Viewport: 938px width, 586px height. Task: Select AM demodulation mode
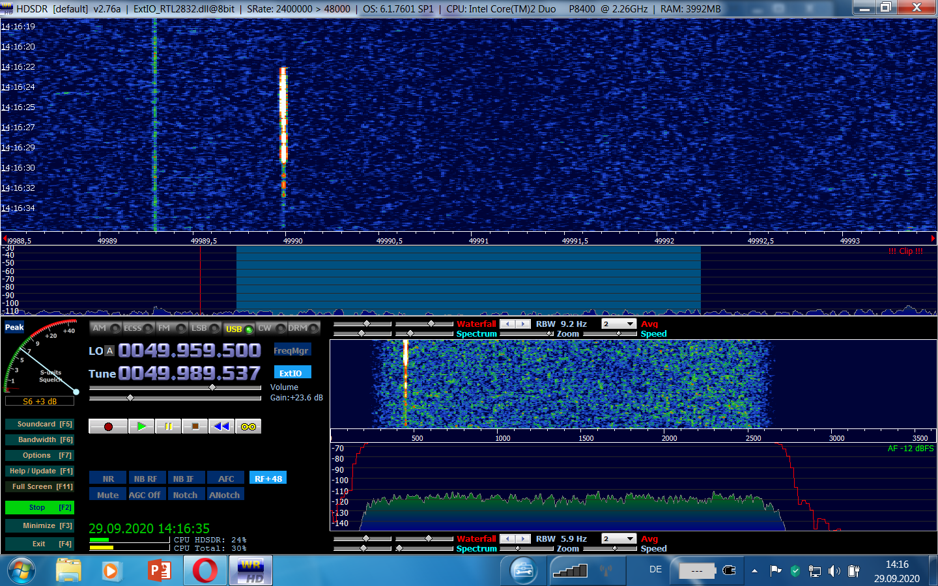click(x=106, y=328)
